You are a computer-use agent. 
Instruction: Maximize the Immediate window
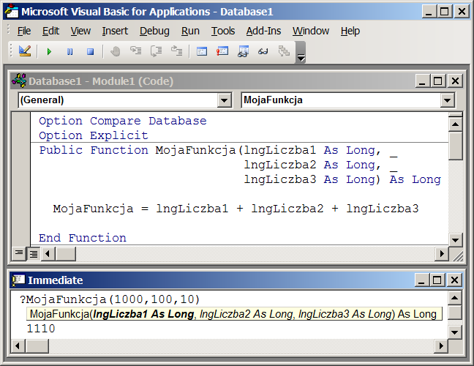(437, 280)
